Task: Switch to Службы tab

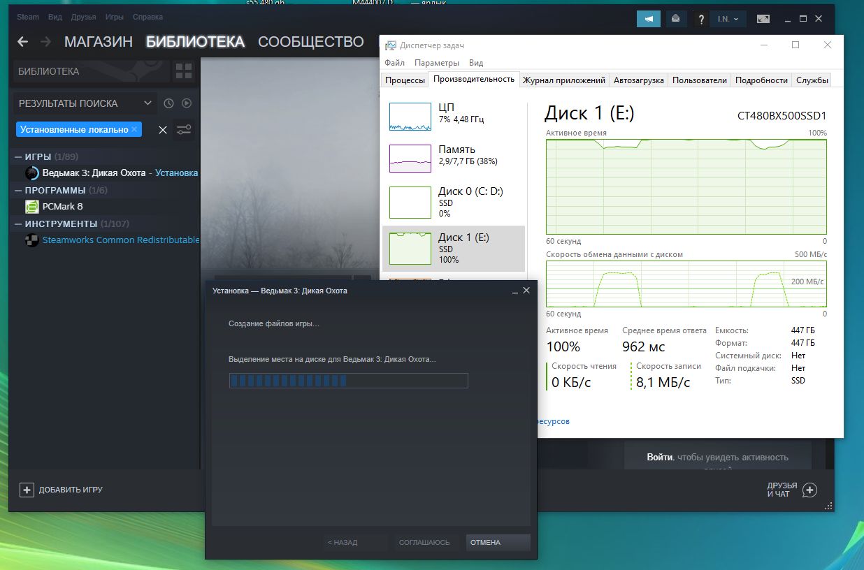Action: tap(812, 80)
